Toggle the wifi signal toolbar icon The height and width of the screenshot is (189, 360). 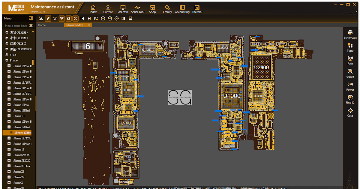[x=62, y=18]
